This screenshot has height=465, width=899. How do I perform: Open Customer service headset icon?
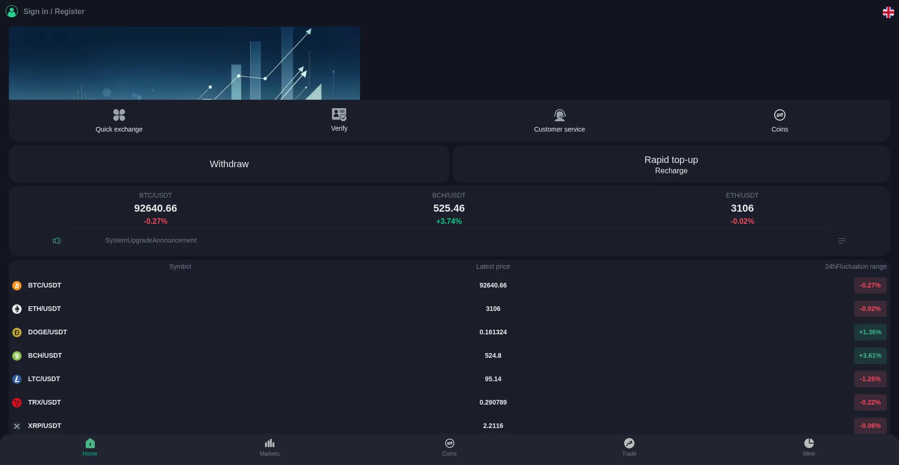click(x=560, y=115)
